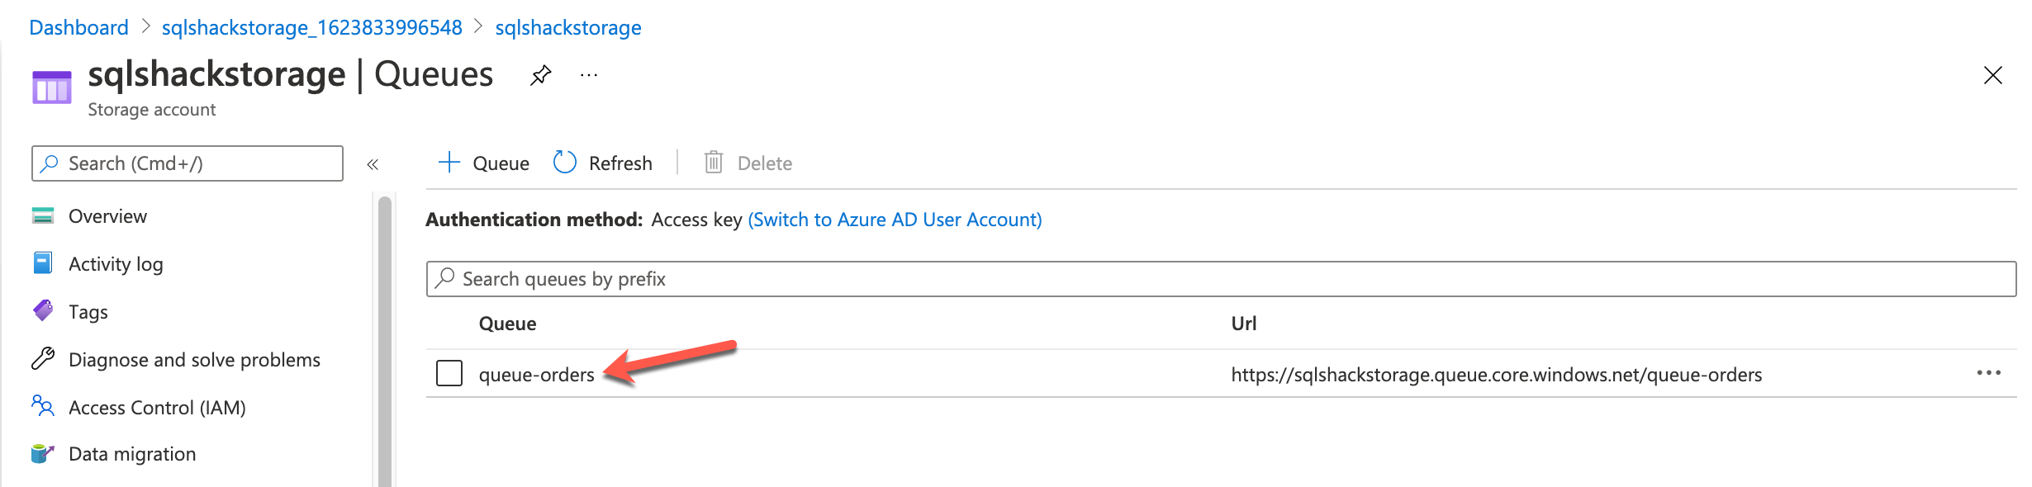Screen dimensions: 2032x487
Task: Click the sidebar vertical scrollbar
Action: tap(384, 338)
